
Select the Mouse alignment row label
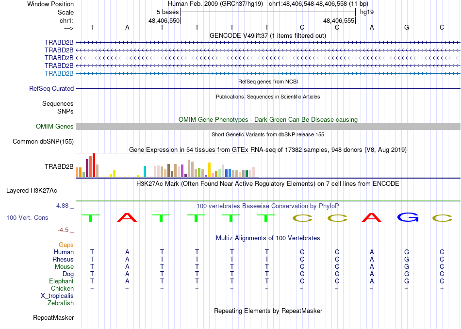[64, 267]
